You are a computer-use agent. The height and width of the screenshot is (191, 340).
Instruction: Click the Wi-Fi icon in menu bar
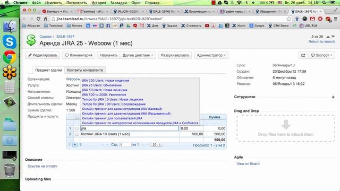coord(239,3)
